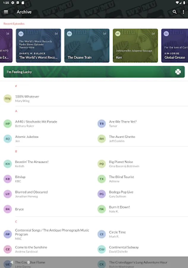Open A440 / Stochastic Hit Parade show

(x=47, y=124)
